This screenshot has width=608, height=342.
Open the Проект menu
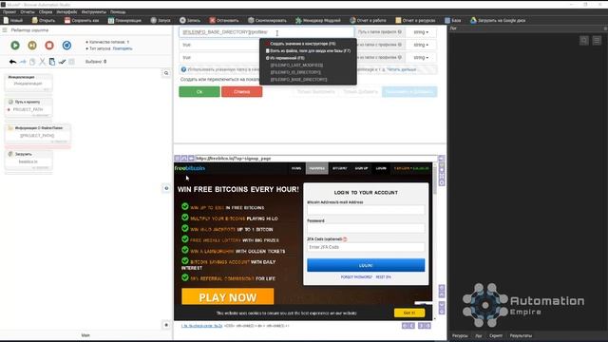tap(9, 12)
